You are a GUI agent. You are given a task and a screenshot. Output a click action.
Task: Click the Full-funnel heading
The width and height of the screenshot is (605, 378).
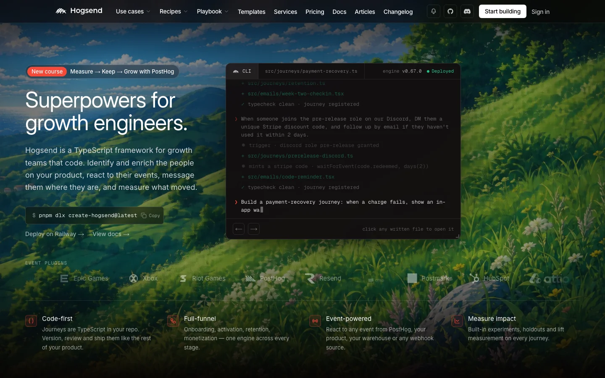[200, 319]
